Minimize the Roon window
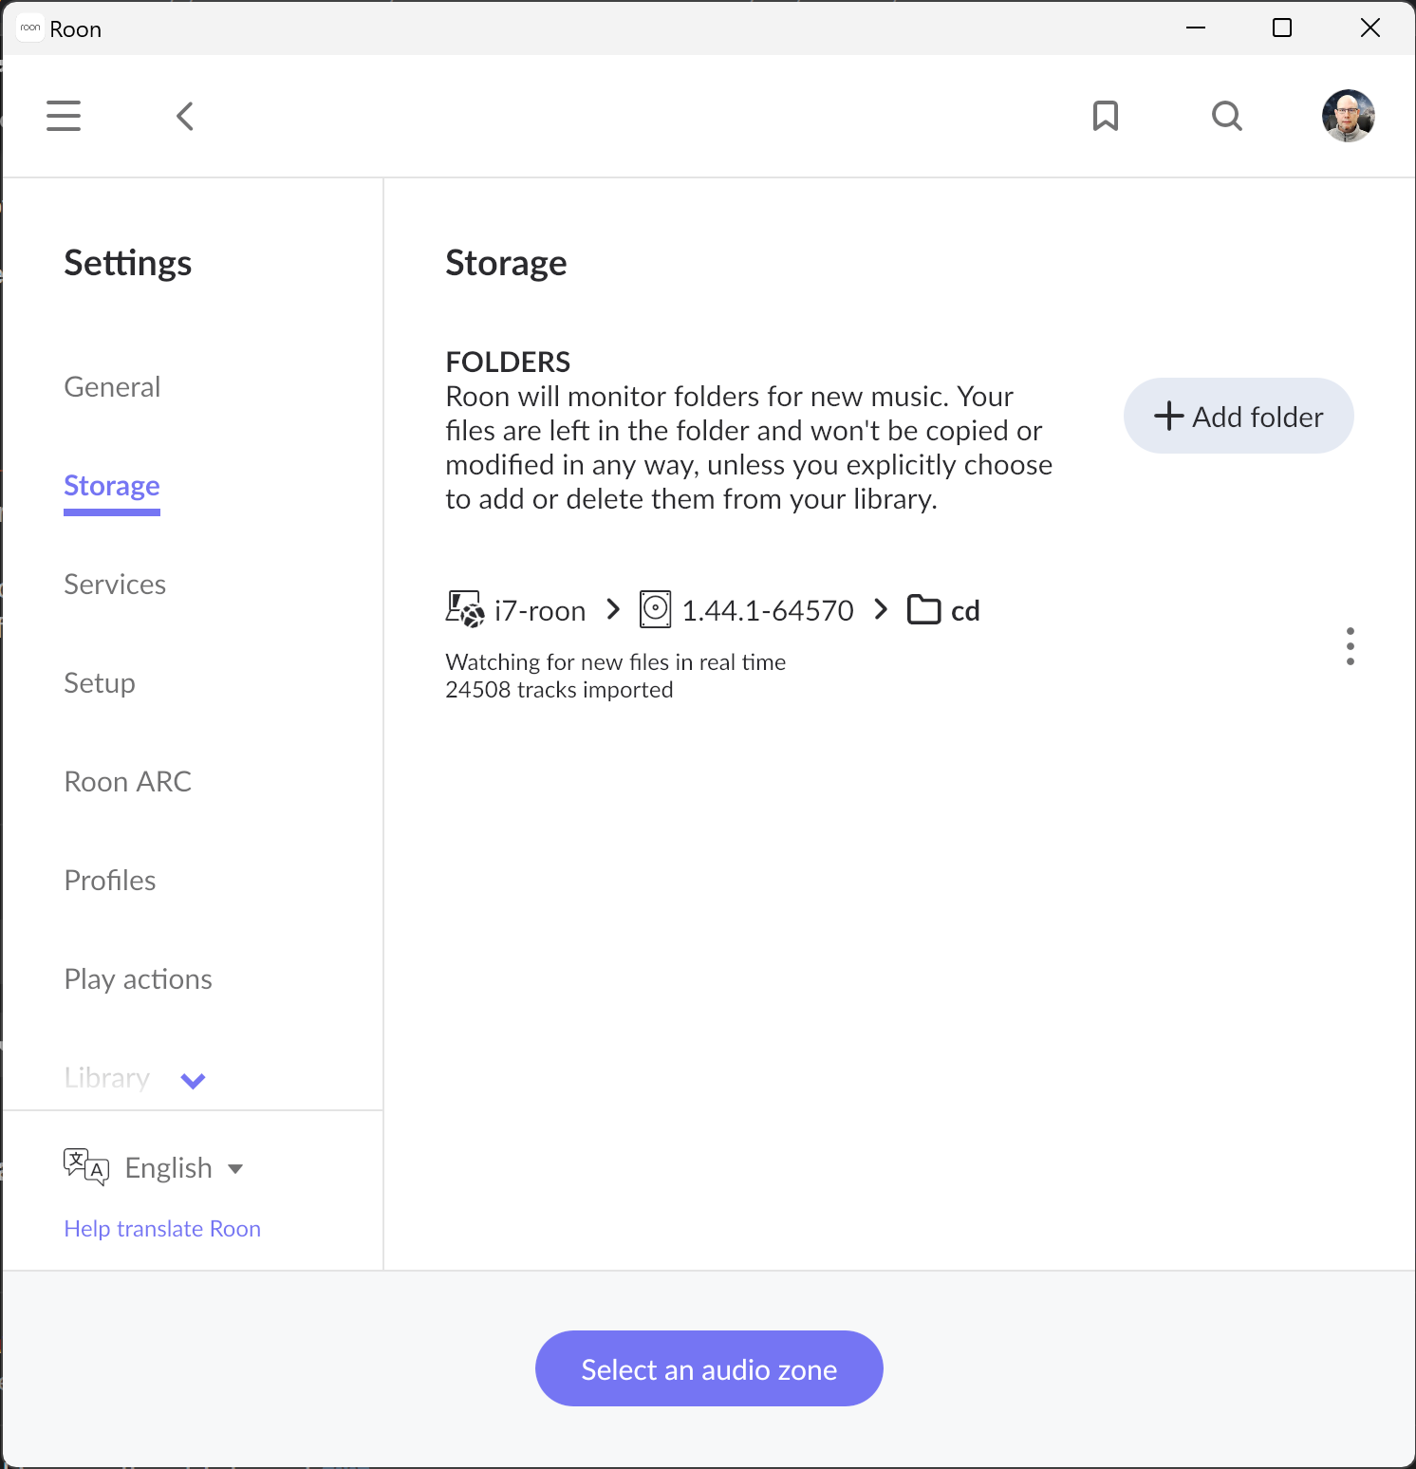 (x=1196, y=28)
